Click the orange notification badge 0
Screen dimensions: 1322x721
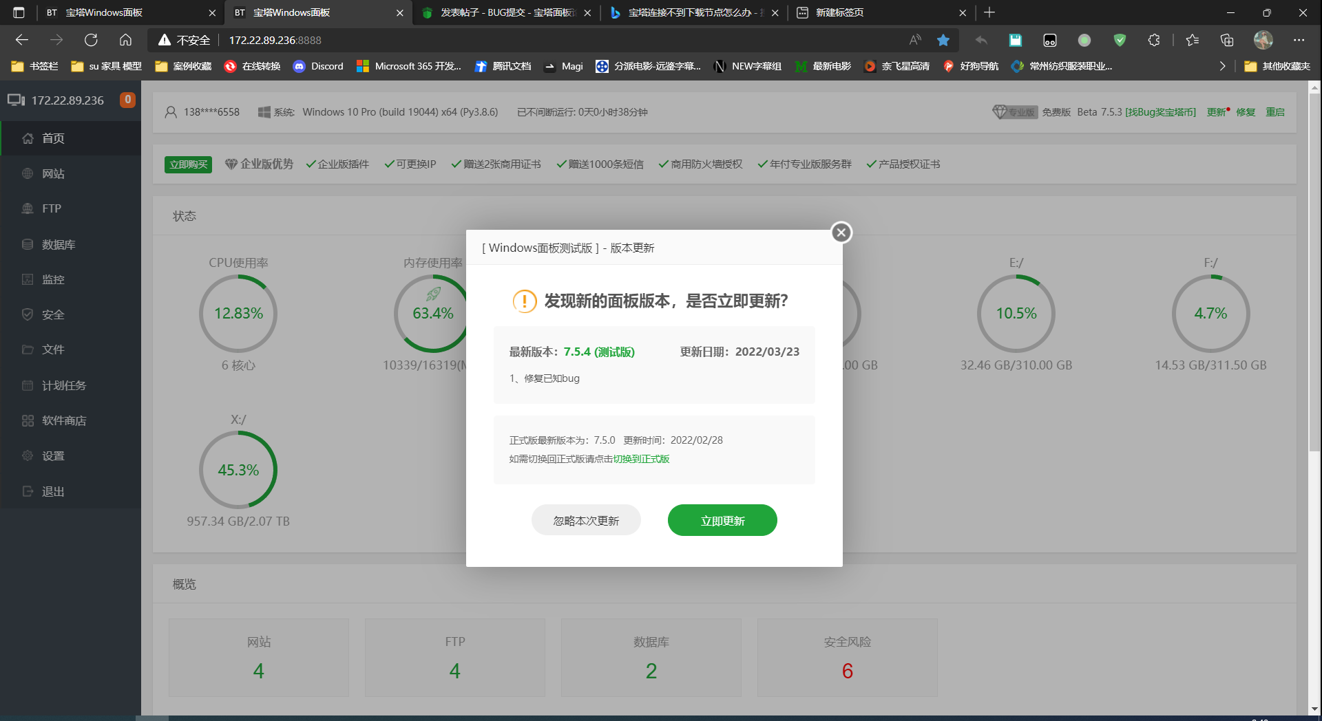[x=127, y=100]
